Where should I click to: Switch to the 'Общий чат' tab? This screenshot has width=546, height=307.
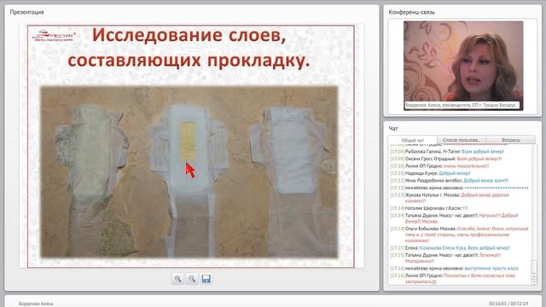(413, 140)
